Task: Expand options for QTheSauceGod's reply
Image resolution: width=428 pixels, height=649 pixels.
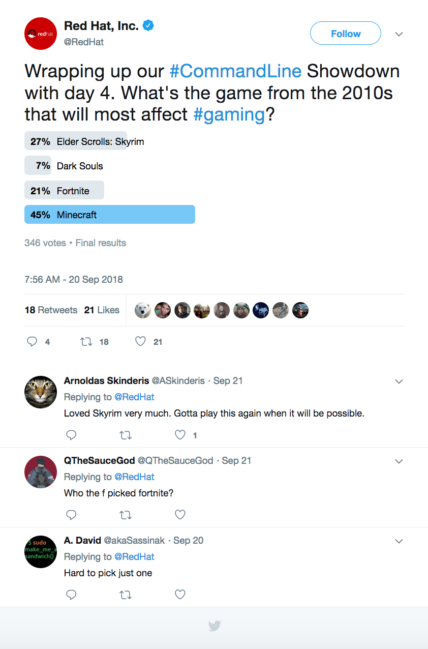Action: pos(399,461)
